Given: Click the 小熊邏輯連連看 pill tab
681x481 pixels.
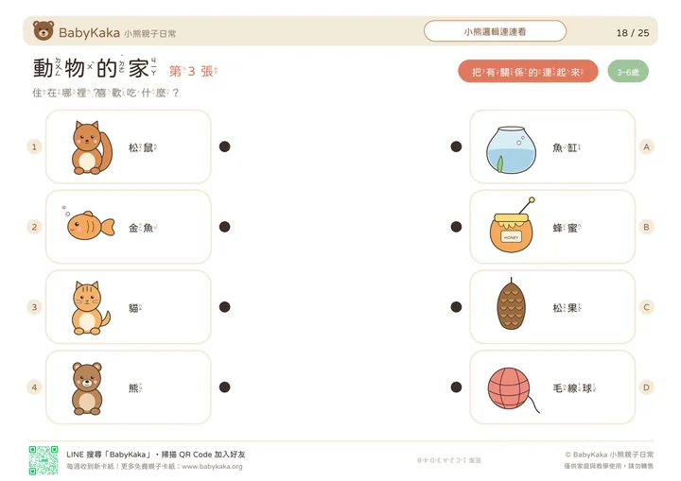Looking at the screenshot, I should click(495, 31).
